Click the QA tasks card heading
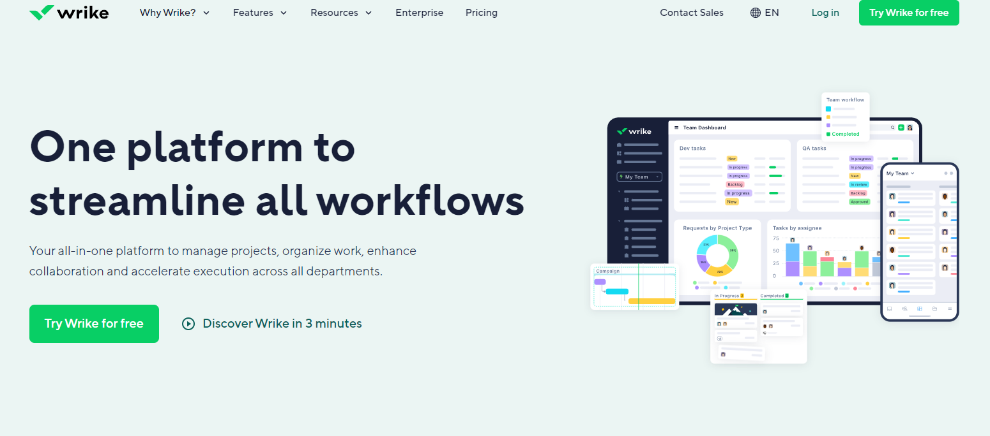This screenshot has height=436, width=990. click(814, 148)
